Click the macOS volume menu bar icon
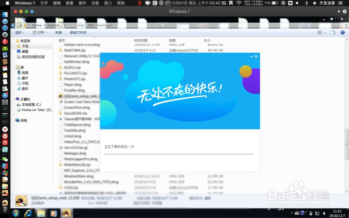Viewport: 349px width, 218px height. point(297,3)
